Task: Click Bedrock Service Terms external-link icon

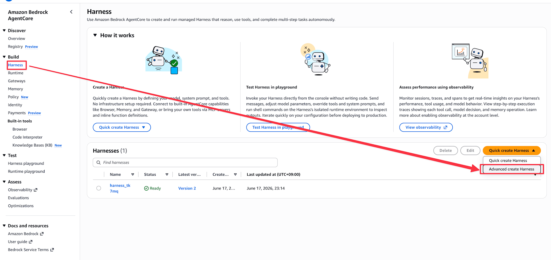Action: (x=52, y=250)
